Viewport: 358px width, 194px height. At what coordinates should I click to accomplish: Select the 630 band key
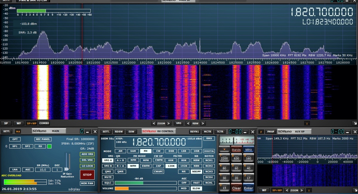236,158
